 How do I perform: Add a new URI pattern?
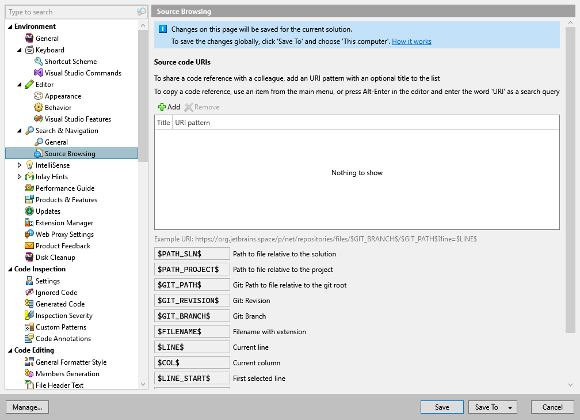pos(169,107)
